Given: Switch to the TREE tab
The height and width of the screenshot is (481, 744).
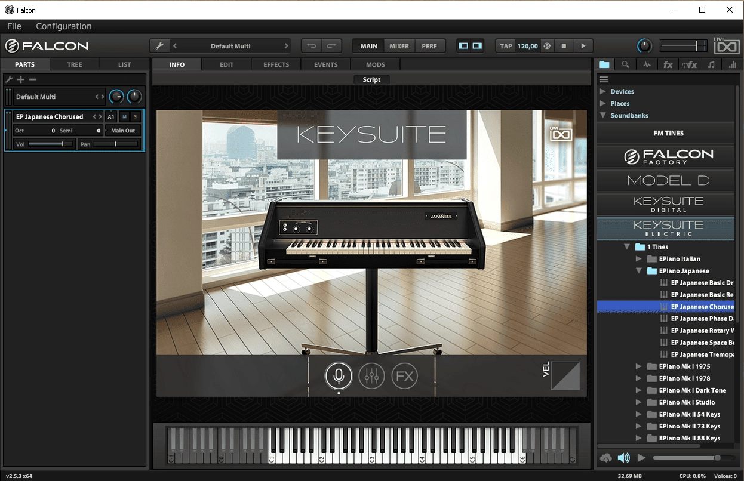Looking at the screenshot, I should pos(75,64).
